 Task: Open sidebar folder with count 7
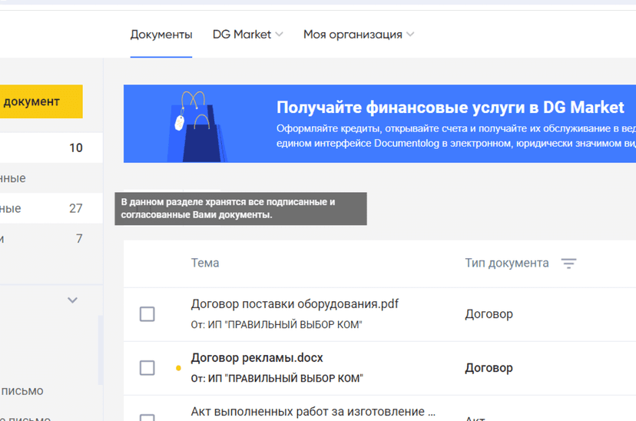(46, 239)
